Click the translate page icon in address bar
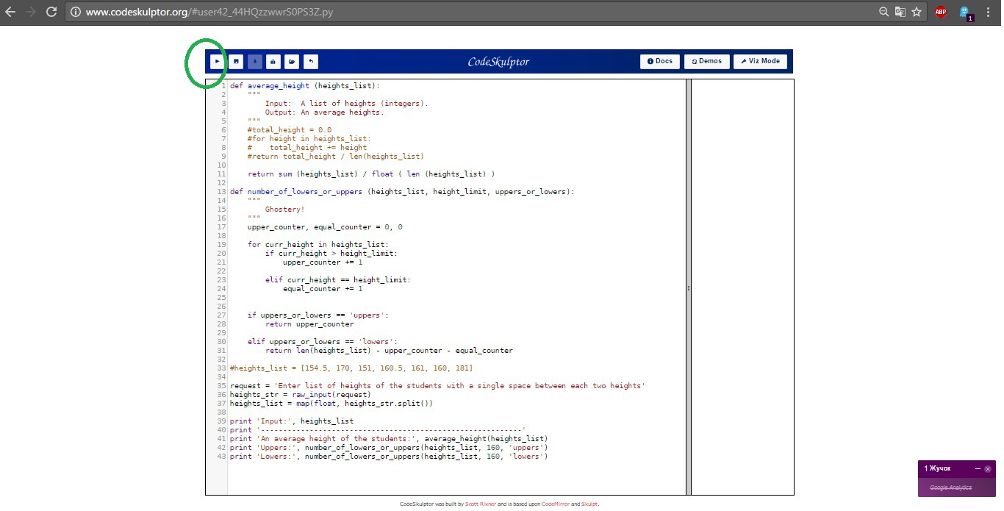 coord(900,12)
